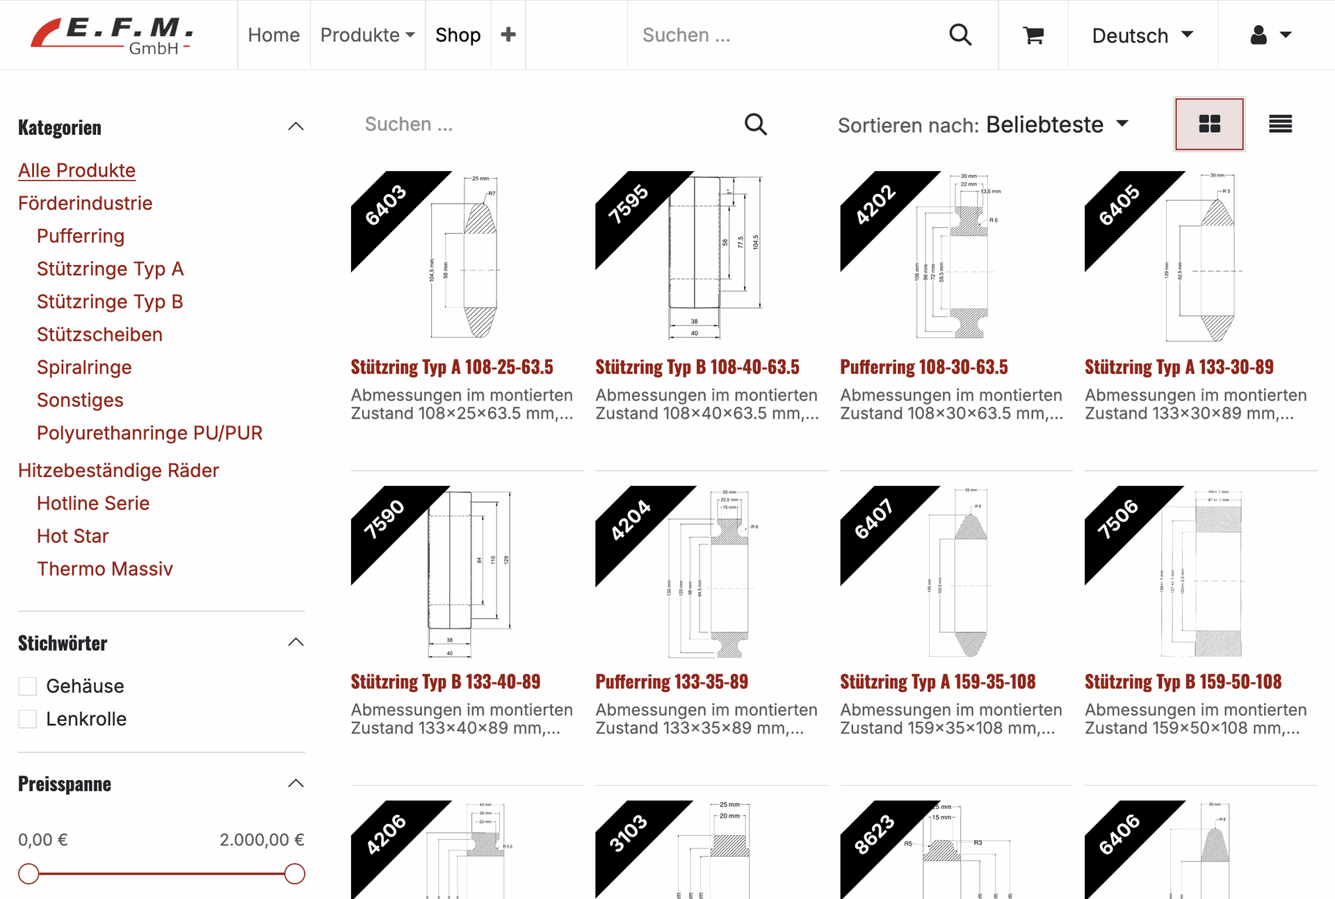
Task: Go to the Home page
Action: tap(274, 35)
